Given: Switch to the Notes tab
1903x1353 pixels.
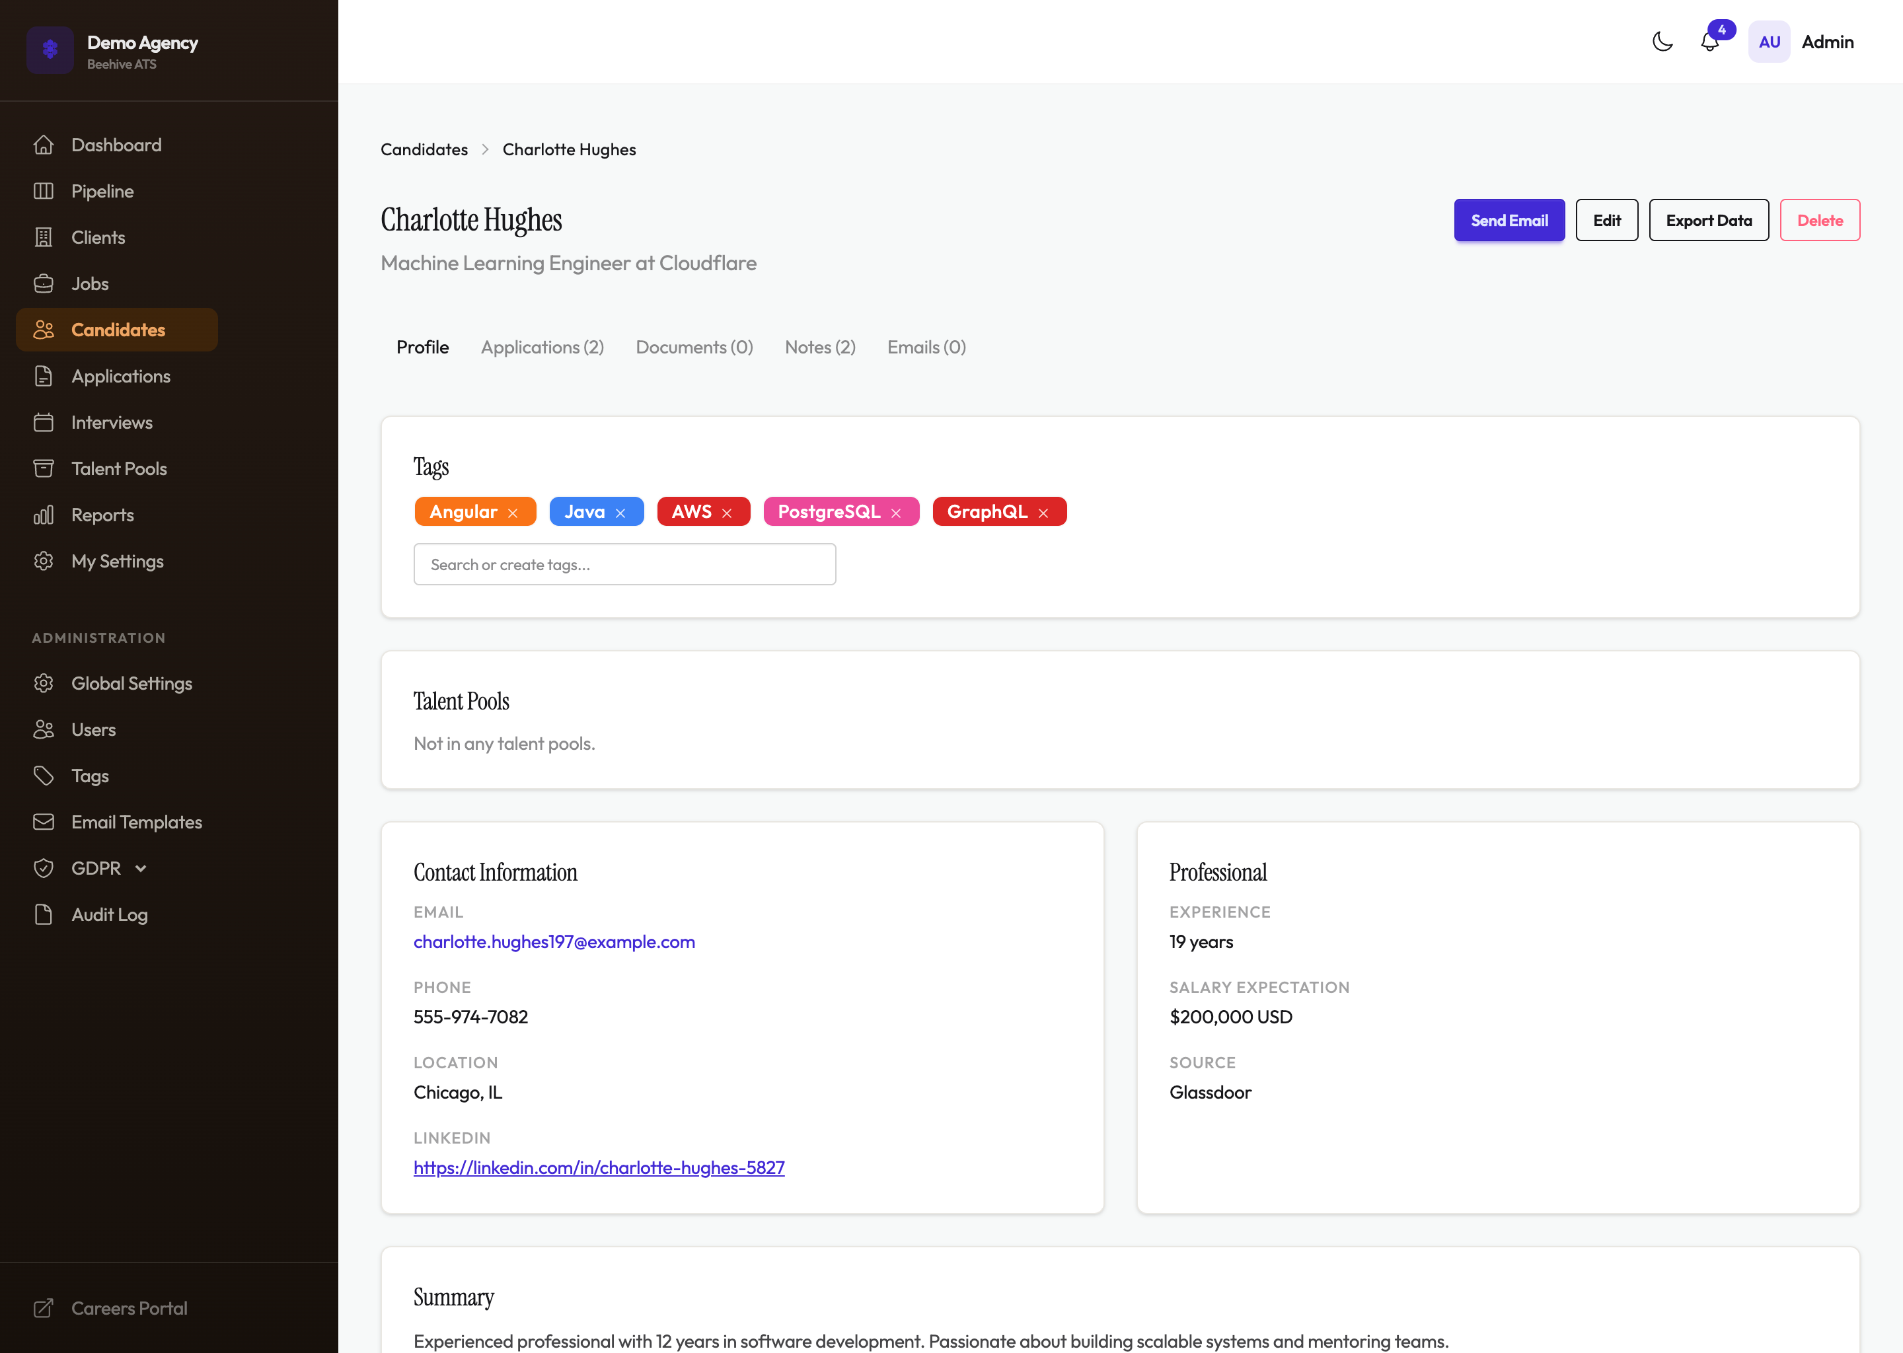Looking at the screenshot, I should pyautogui.click(x=819, y=347).
